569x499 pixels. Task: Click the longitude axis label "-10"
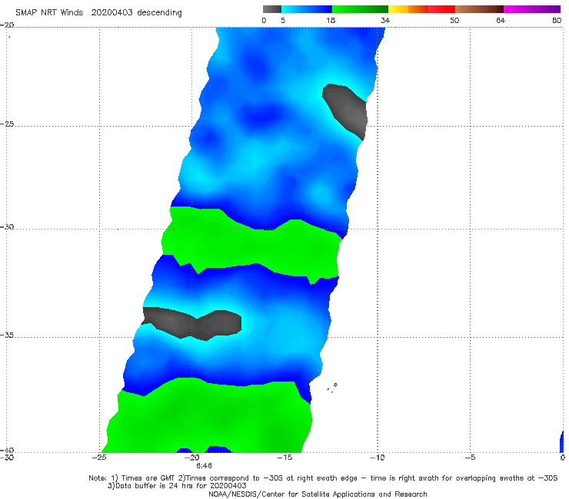click(x=377, y=458)
